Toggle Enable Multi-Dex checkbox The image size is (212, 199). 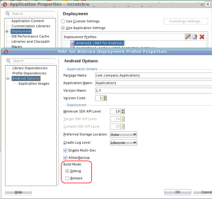(x=65, y=151)
